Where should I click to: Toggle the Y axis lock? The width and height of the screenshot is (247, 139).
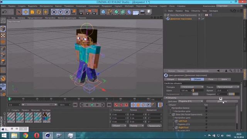coord(60,12)
